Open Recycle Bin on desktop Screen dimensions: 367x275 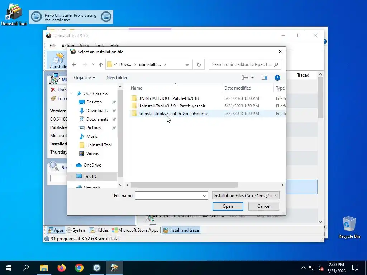click(x=349, y=227)
